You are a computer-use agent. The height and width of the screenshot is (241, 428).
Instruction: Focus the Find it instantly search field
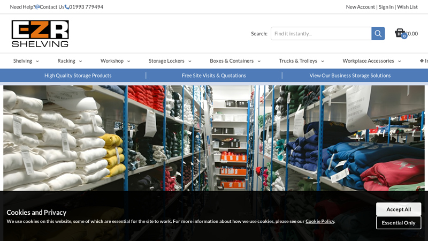click(x=321, y=33)
